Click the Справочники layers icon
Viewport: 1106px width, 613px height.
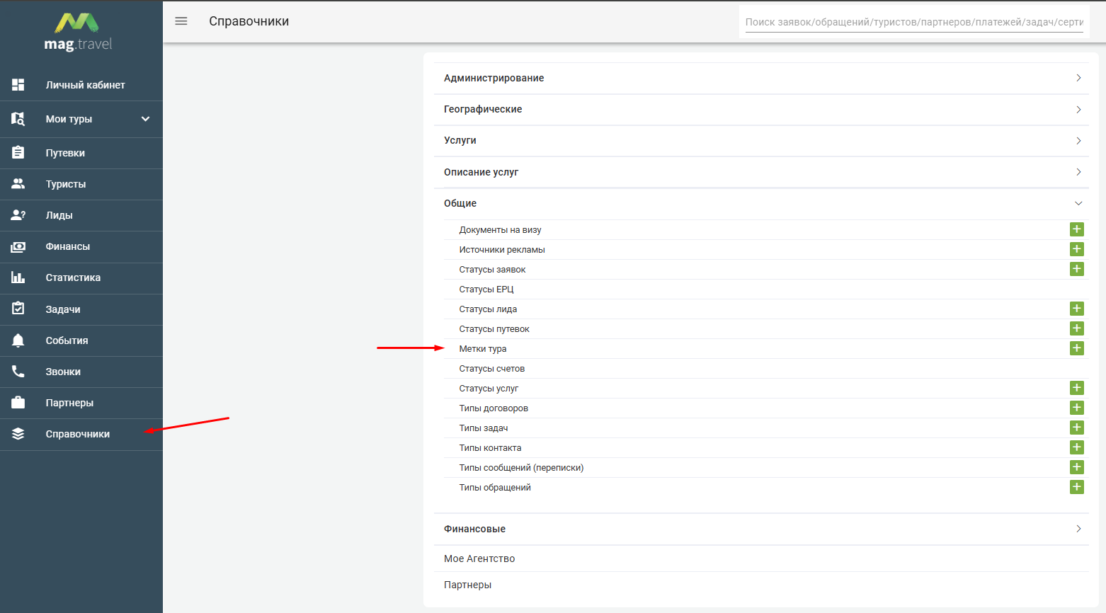coord(18,434)
